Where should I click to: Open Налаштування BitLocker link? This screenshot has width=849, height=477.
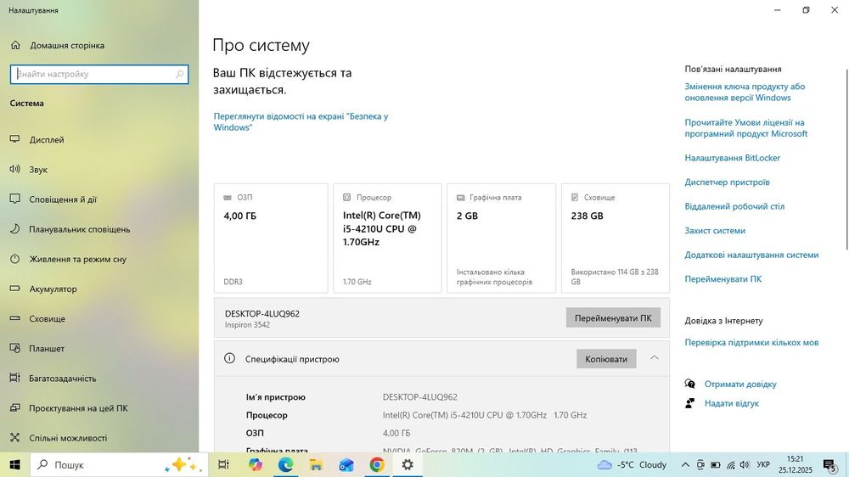click(x=732, y=158)
